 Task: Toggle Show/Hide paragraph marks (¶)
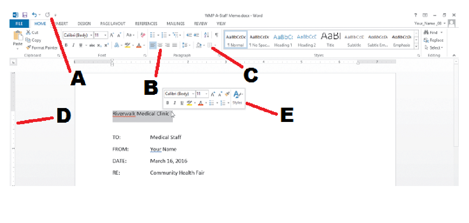pyautogui.click(x=216, y=35)
